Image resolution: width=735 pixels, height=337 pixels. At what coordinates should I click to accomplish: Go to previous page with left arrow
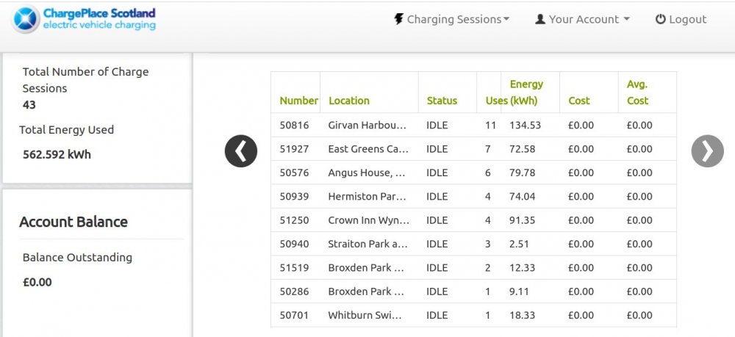(x=241, y=151)
